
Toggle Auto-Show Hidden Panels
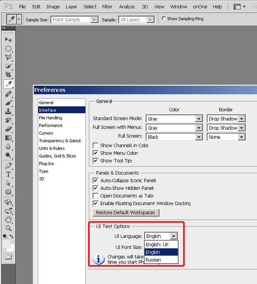95,188
